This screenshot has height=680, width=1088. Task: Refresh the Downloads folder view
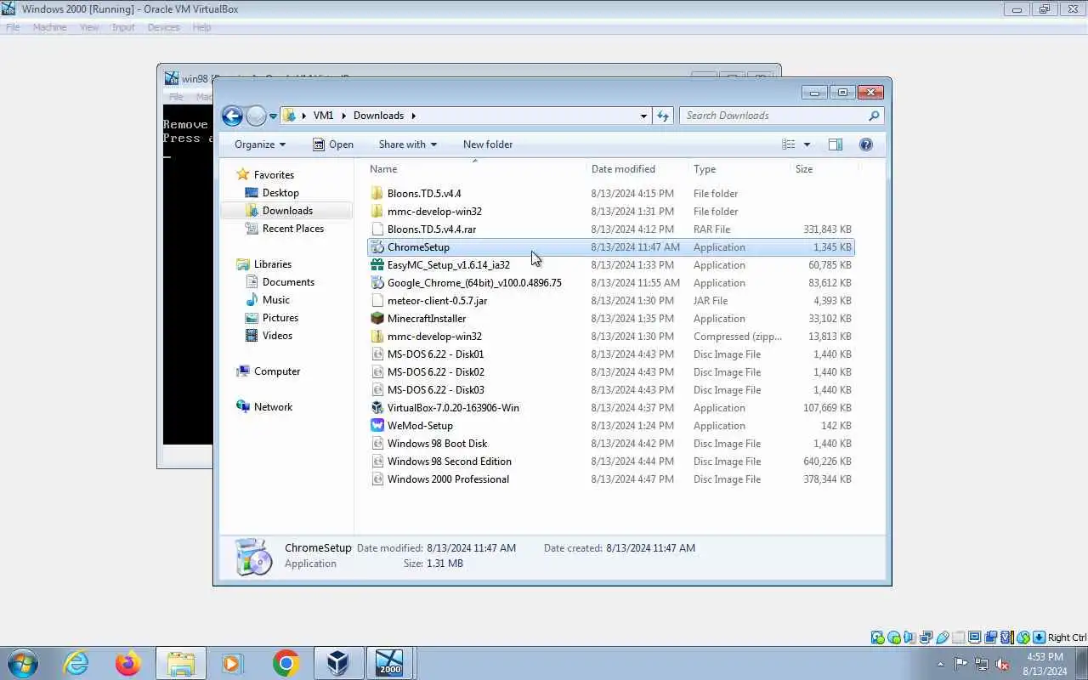click(663, 116)
